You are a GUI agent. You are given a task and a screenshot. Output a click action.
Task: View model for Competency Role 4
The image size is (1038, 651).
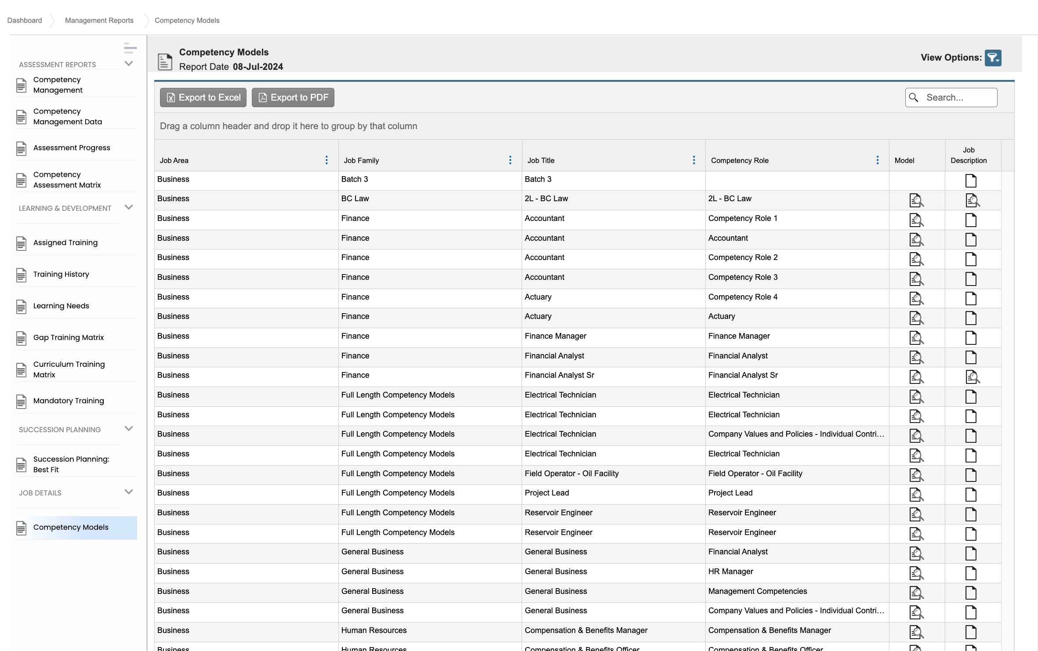(916, 299)
